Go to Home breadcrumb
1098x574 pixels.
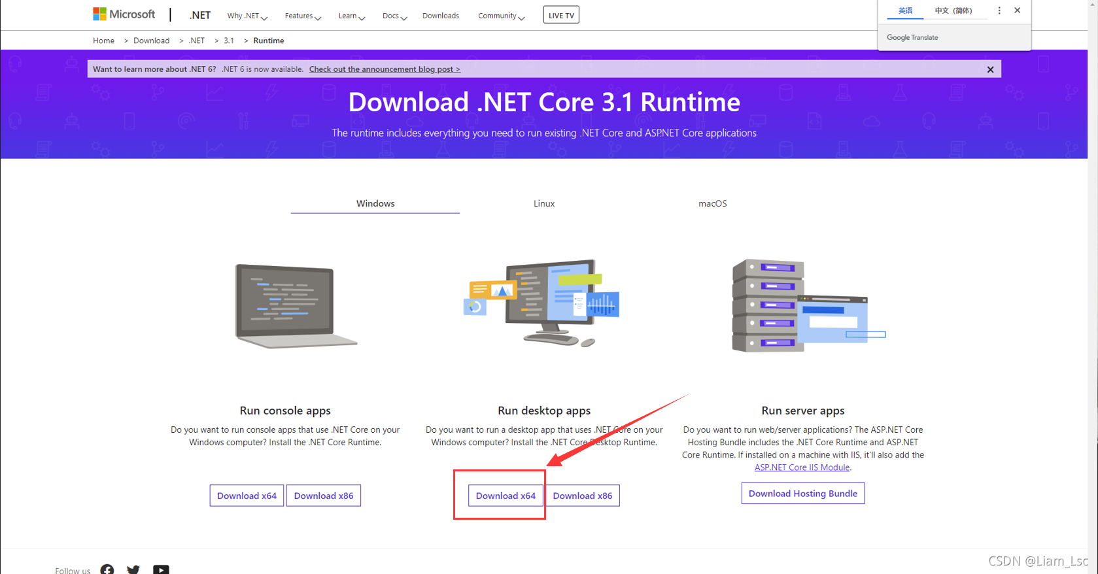(103, 41)
